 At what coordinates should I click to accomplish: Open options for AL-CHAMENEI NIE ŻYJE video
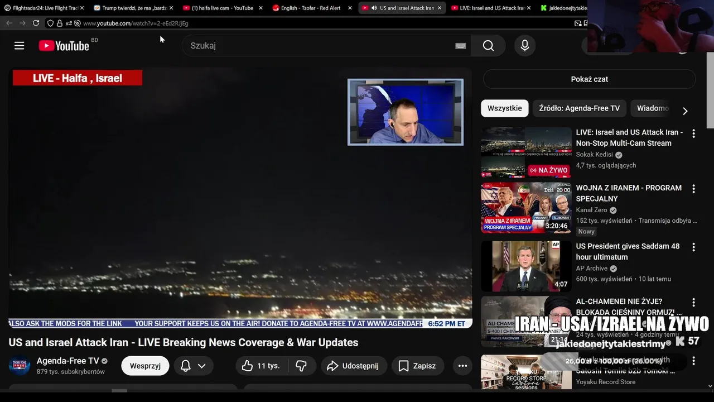(x=693, y=302)
